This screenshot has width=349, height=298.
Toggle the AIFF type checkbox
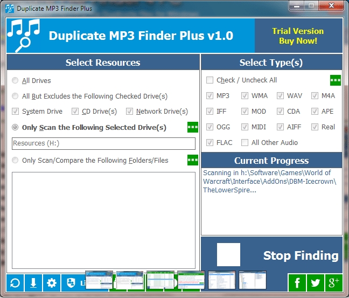click(280, 127)
